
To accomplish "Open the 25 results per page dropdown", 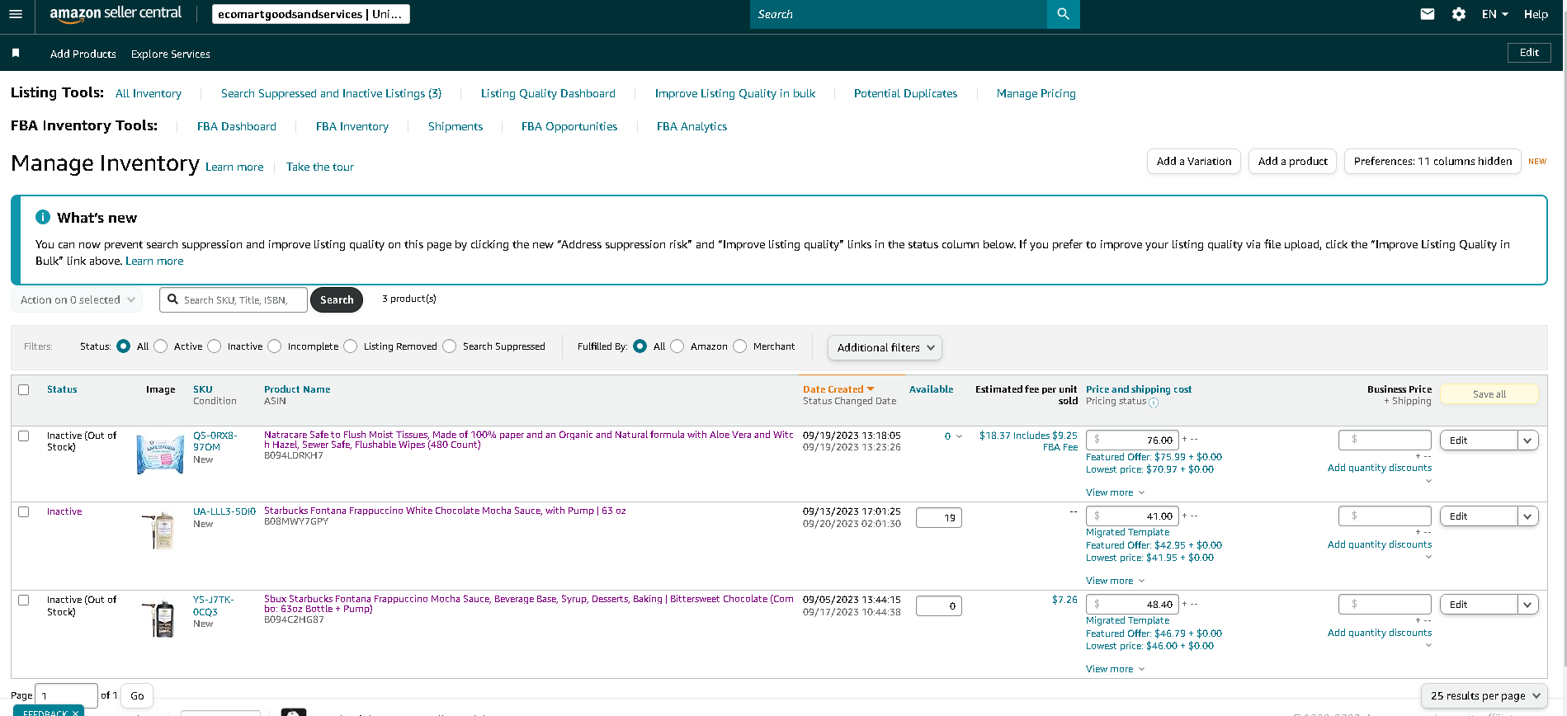I will click(x=1484, y=695).
